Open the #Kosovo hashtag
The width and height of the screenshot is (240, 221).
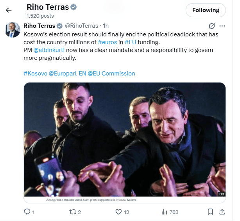pos(35,73)
